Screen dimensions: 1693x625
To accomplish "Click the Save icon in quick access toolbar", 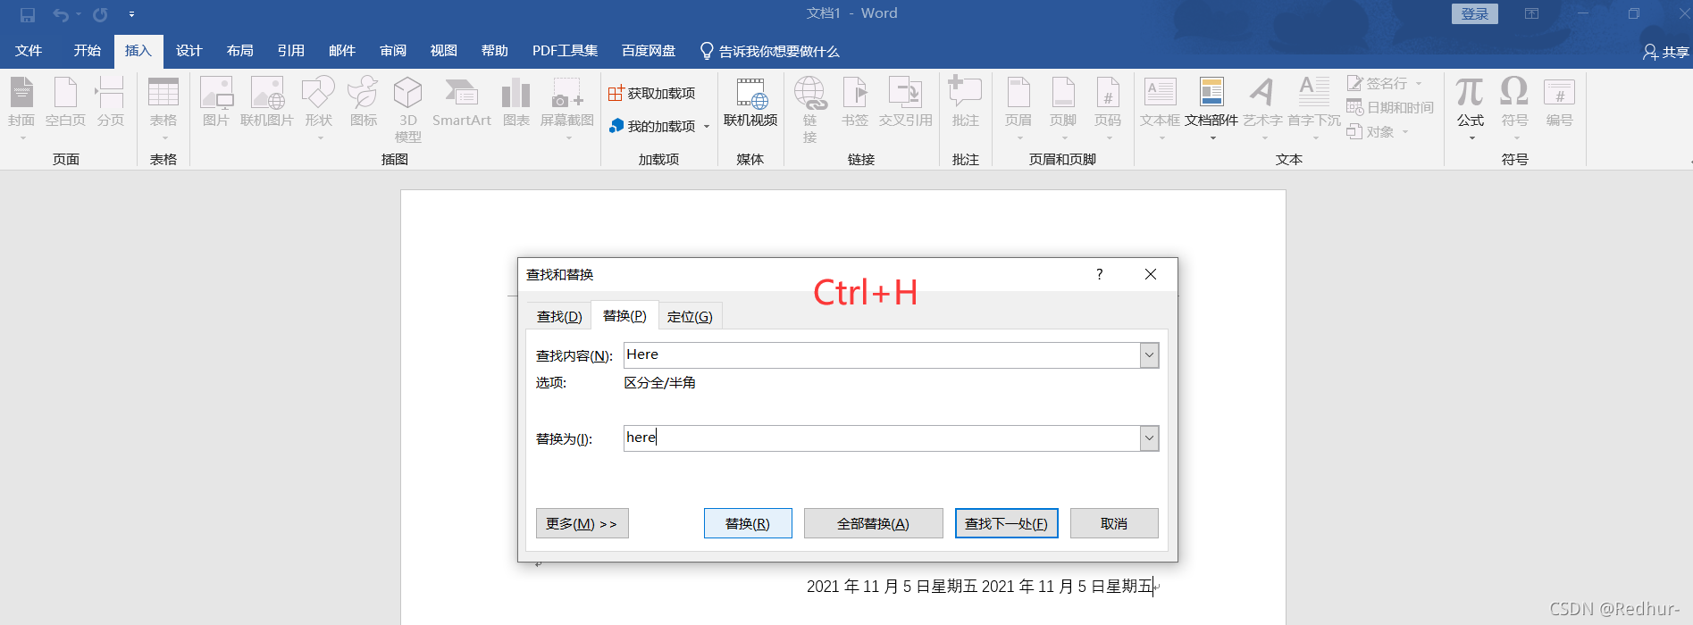I will [x=28, y=14].
